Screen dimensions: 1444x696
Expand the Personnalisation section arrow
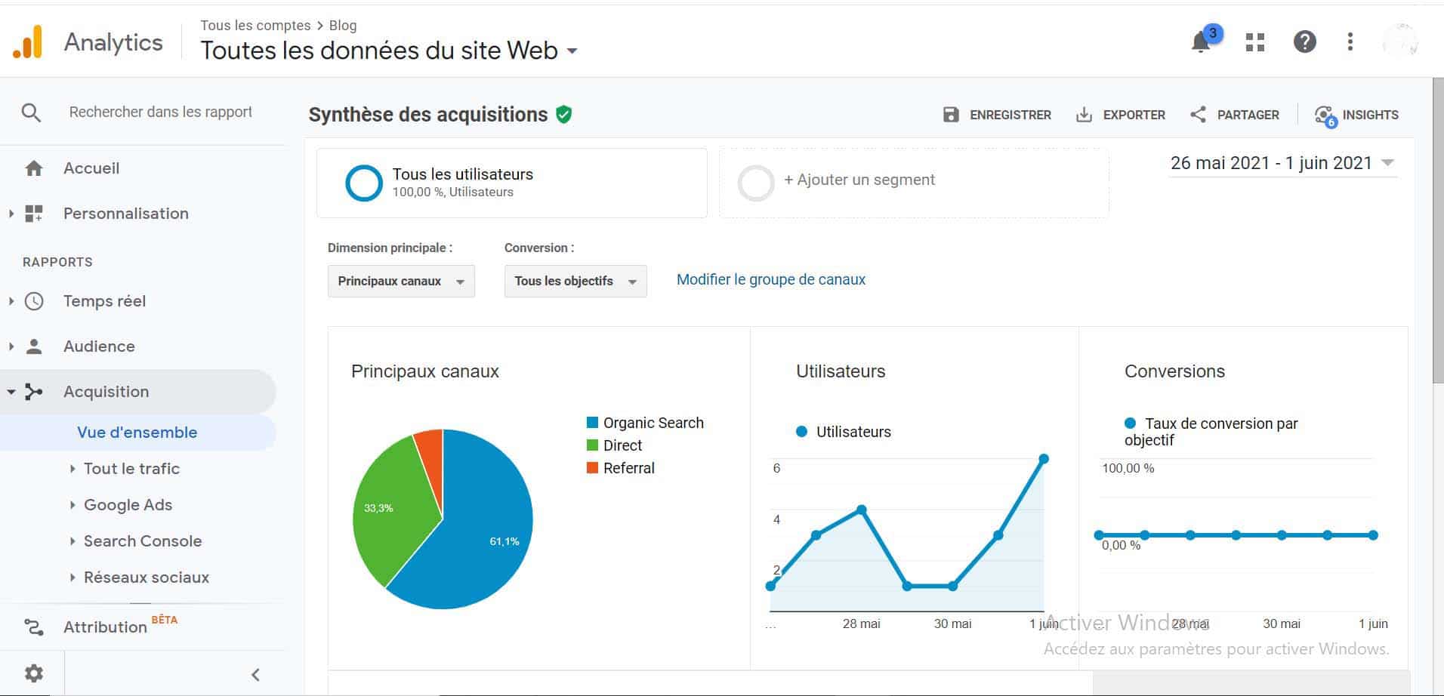[11, 214]
